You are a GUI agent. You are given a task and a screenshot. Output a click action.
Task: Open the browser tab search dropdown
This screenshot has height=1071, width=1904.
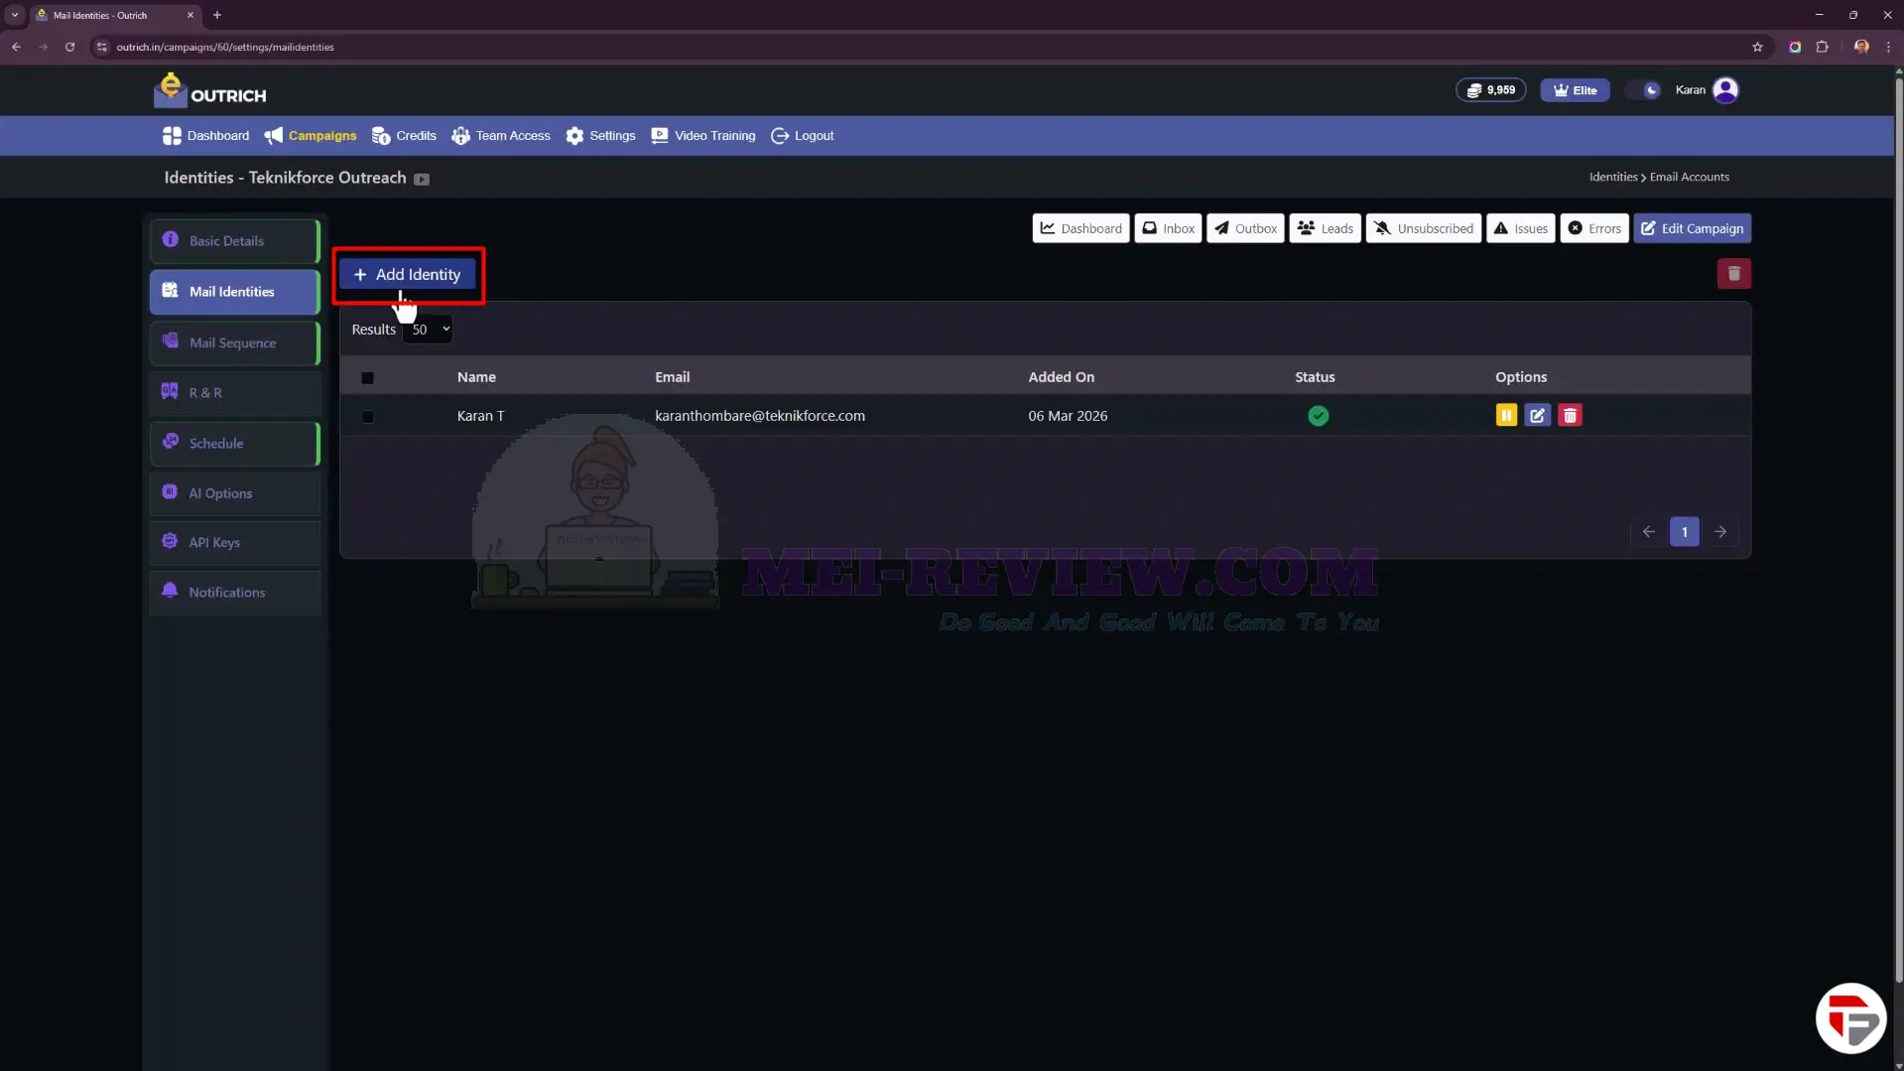(x=15, y=15)
